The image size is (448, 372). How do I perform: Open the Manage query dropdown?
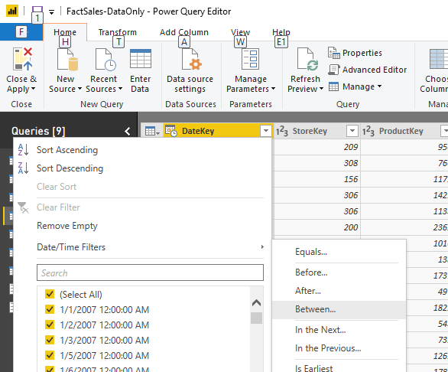click(x=355, y=86)
